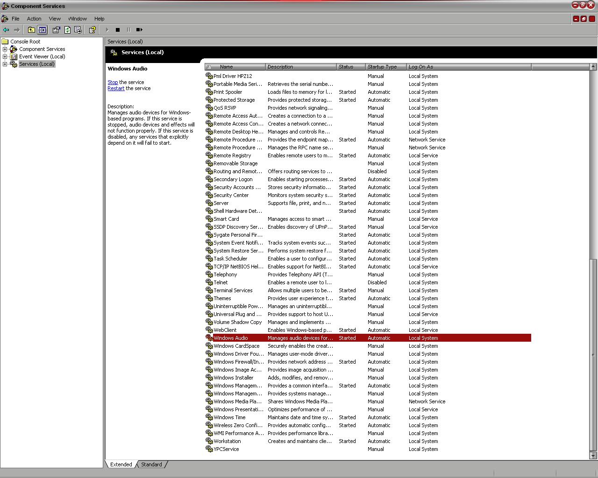This screenshot has height=478, width=598.
Task: Click the Refresh toolbar icon
Action: [67, 30]
